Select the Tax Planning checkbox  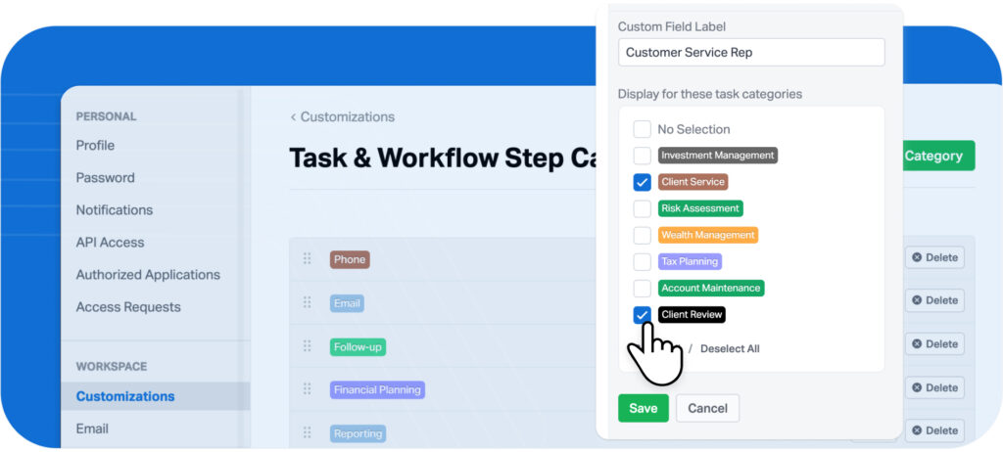click(642, 261)
